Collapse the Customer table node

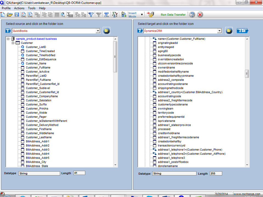tap(13, 43)
